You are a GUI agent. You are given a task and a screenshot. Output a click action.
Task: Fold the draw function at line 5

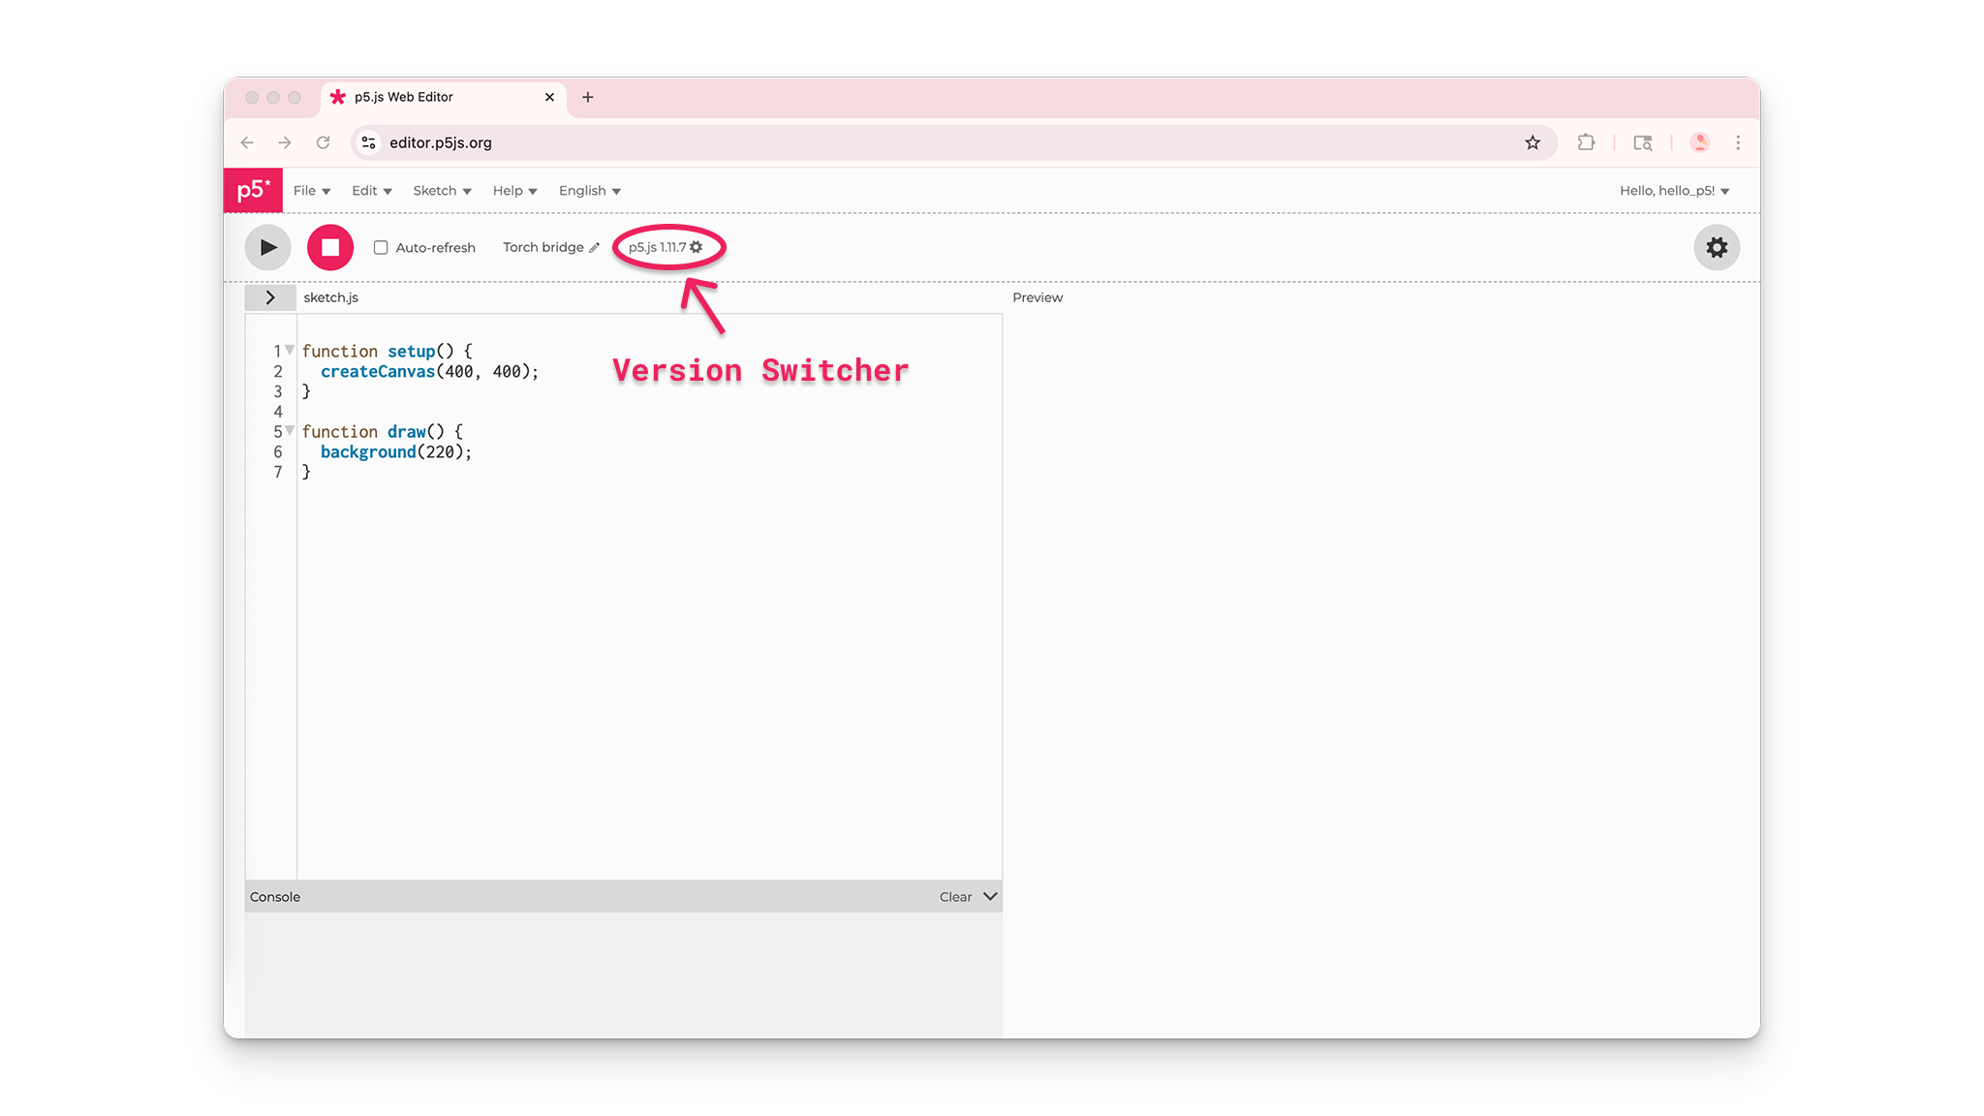click(x=290, y=431)
